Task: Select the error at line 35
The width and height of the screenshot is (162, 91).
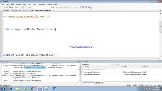Action: (121, 72)
